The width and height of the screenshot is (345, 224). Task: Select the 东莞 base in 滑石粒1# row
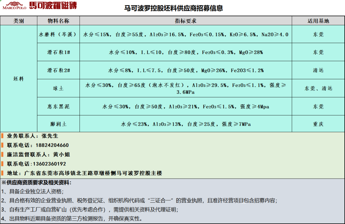coord(318,52)
